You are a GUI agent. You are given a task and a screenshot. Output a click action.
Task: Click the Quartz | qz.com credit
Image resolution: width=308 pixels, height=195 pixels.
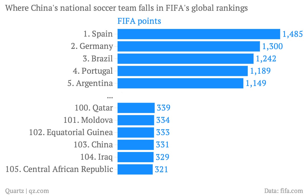coord(27,191)
